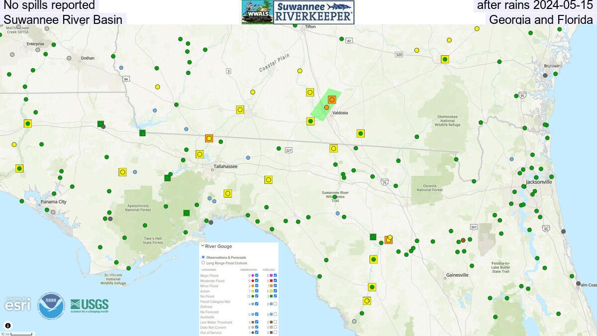This screenshot has height=336, width=597.
Task: Select gray gauge marker at Palm Coast
Action: tap(578, 283)
